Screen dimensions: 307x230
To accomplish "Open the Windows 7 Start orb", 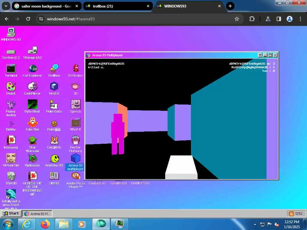I will pos(8,224).
